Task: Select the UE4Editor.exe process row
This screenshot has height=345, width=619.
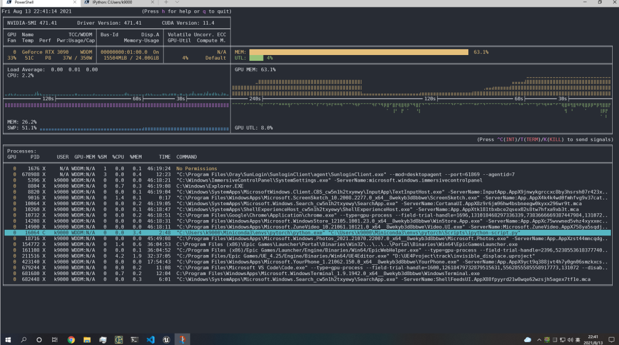Action: point(308,256)
